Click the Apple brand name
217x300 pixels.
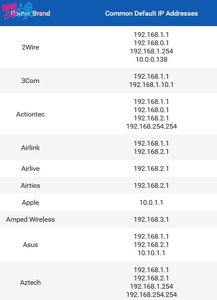[30, 202]
